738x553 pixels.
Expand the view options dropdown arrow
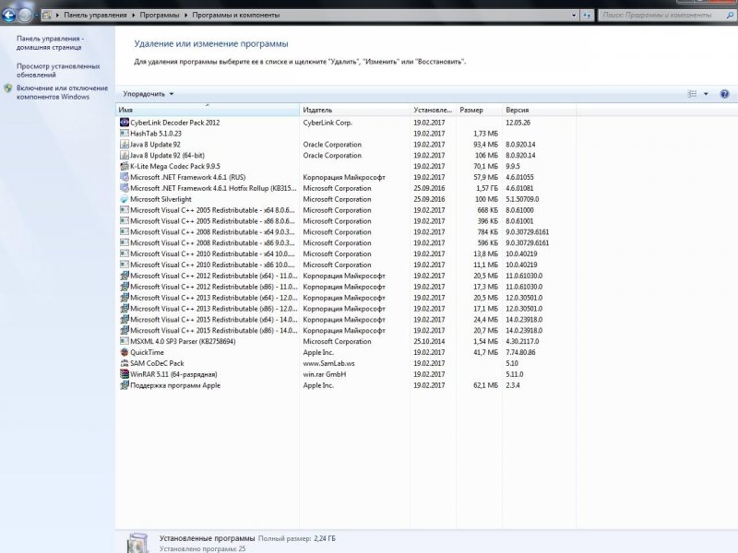point(706,94)
